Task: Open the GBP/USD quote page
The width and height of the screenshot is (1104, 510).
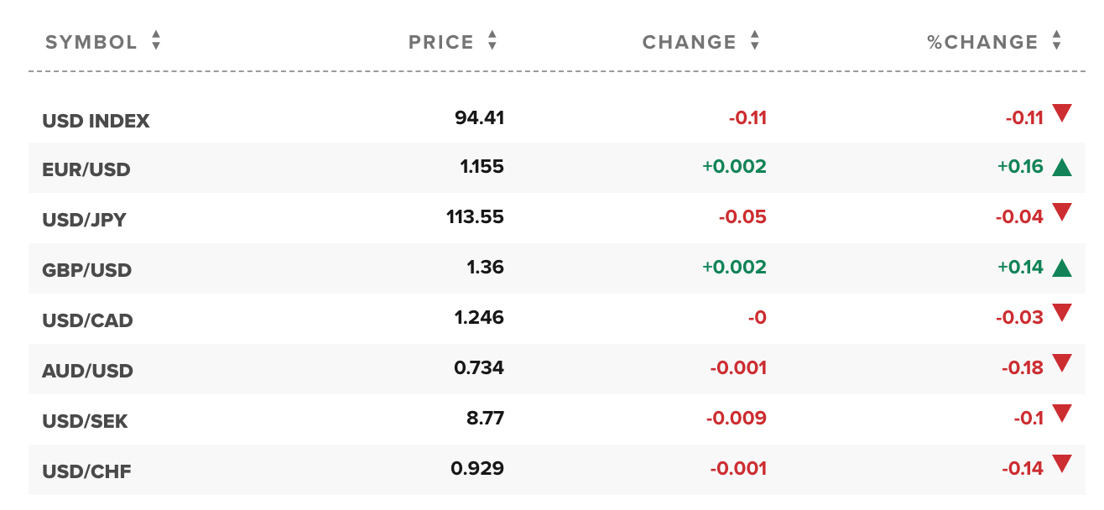Action: click(86, 271)
